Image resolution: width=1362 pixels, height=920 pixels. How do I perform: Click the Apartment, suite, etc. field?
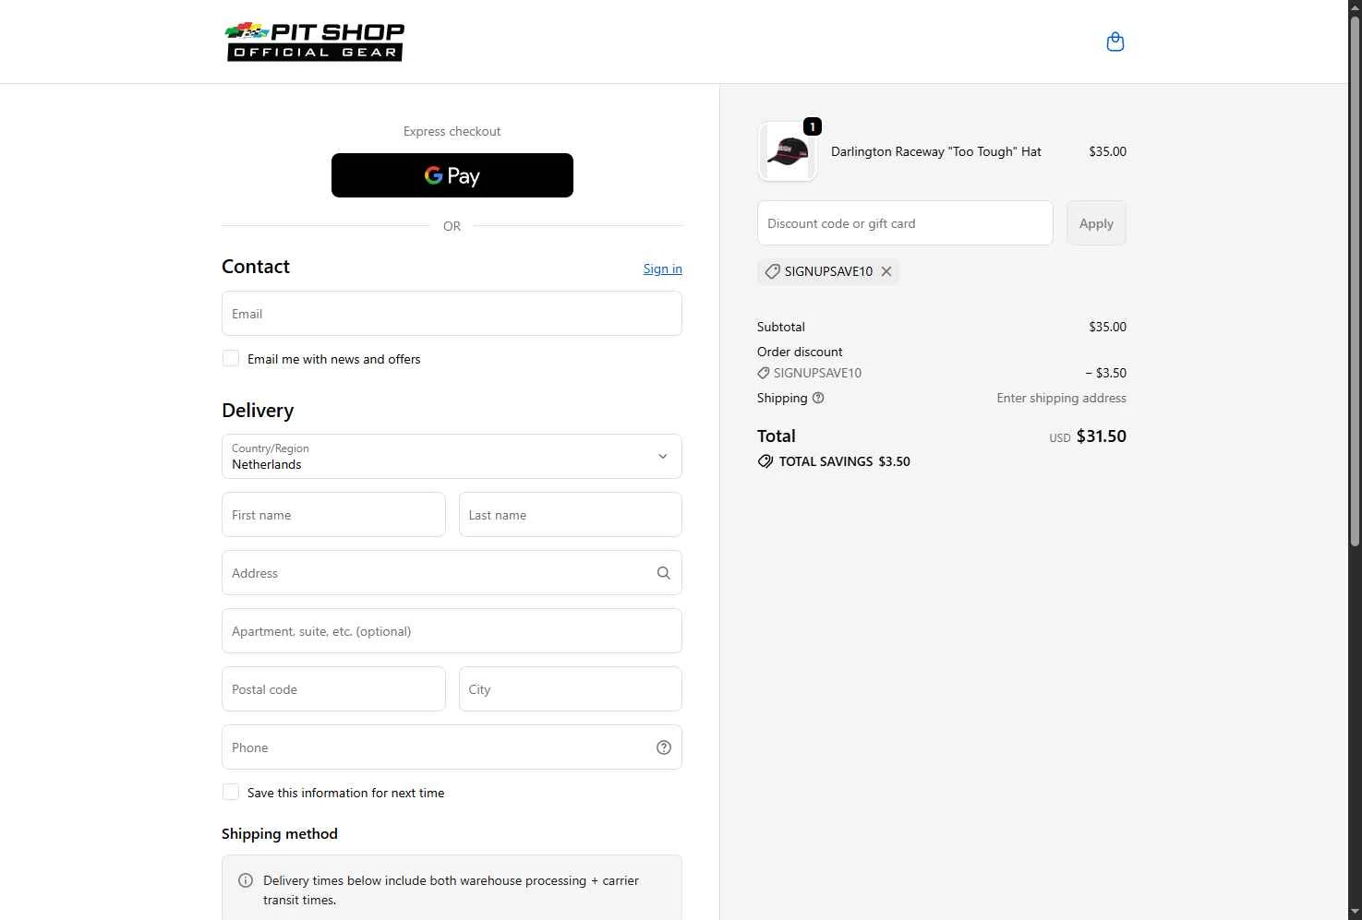(452, 631)
